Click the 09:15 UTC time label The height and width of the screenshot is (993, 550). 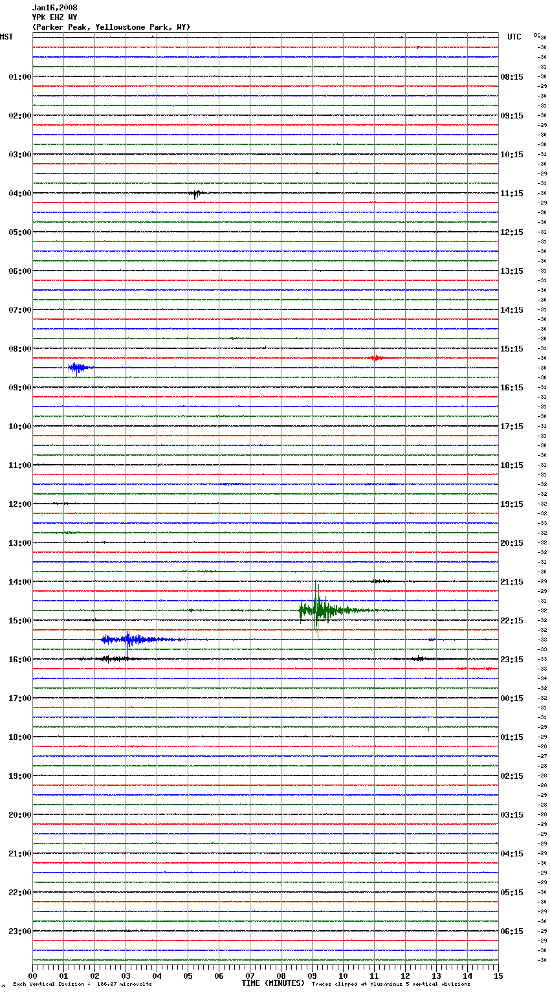click(x=512, y=116)
